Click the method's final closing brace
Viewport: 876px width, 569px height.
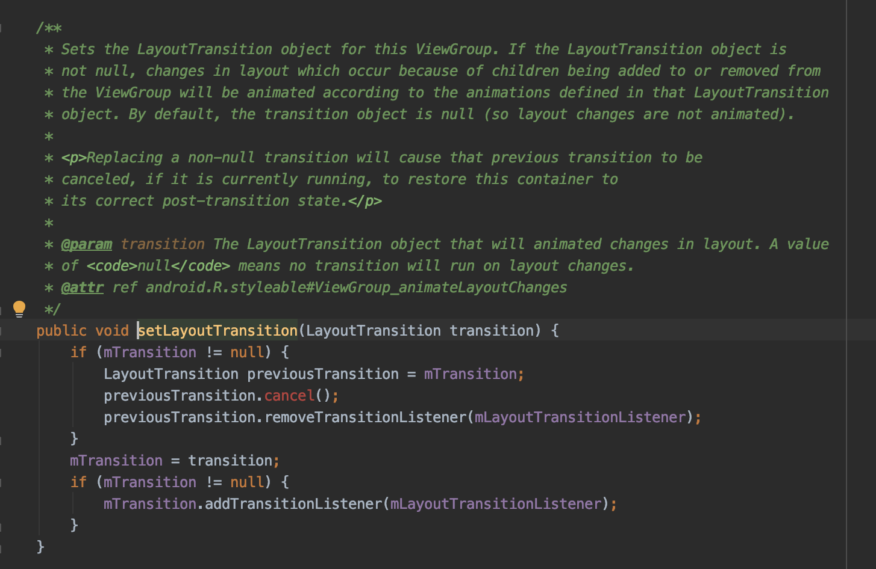coord(40,546)
